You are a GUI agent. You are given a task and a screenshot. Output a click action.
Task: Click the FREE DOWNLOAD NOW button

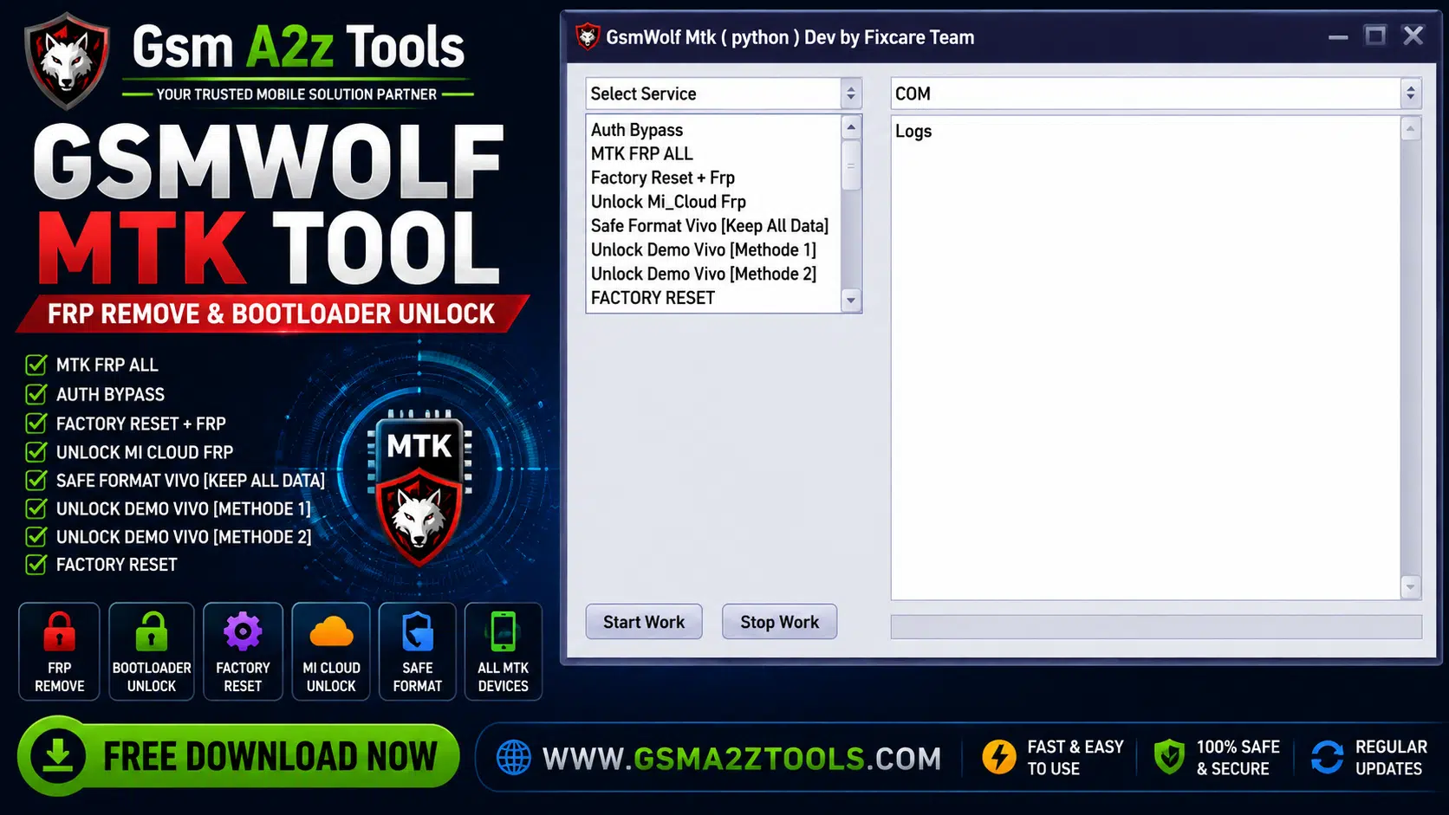pos(238,756)
